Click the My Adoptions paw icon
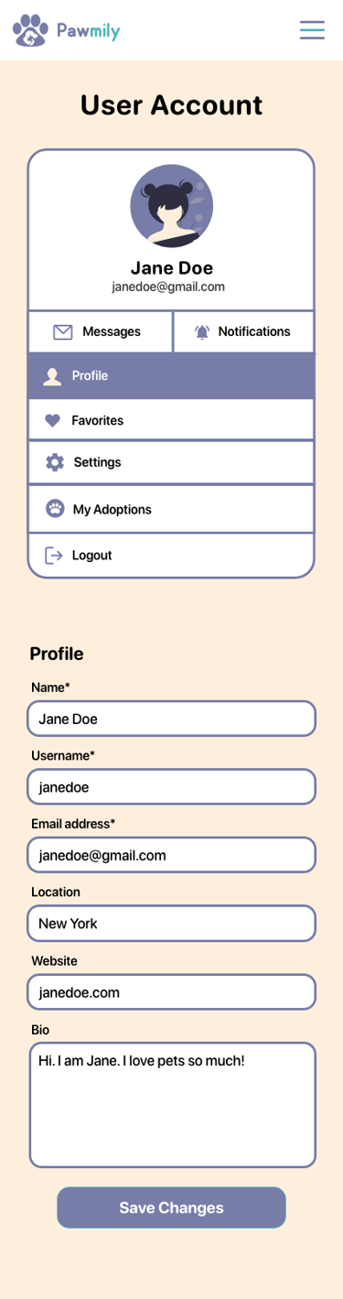This screenshot has width=343, height=1299. tap(55, 509)
